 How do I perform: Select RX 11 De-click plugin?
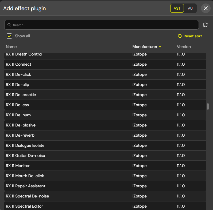[105, 74]
